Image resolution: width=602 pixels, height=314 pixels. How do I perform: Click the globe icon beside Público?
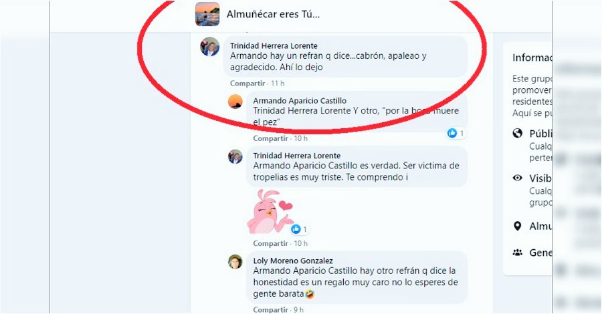518,134
